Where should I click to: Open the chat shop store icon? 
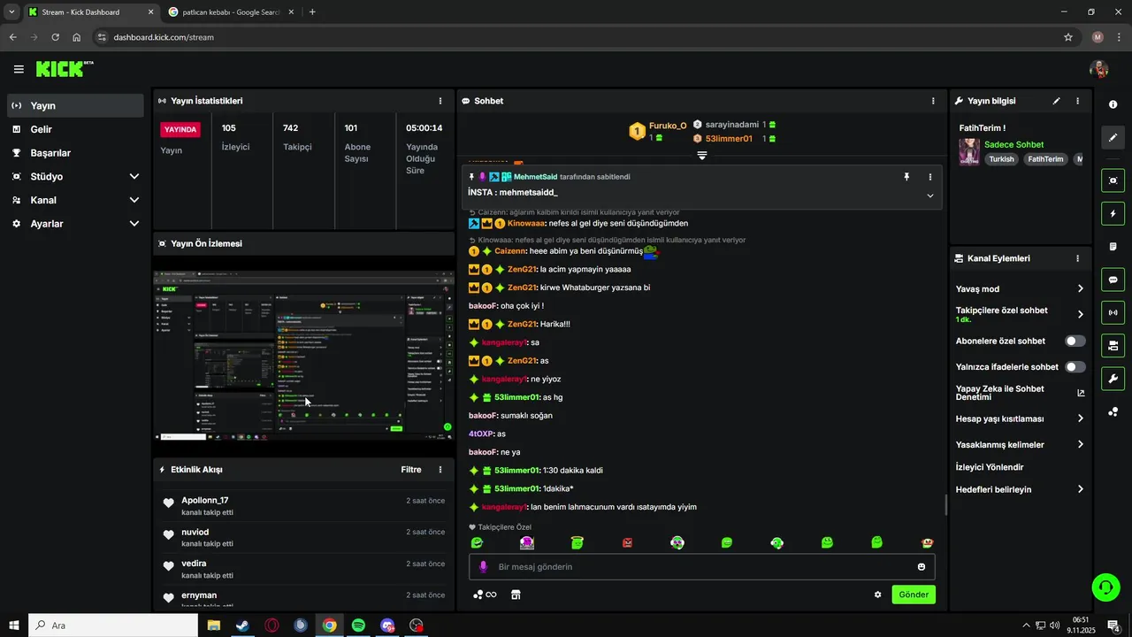516,595
